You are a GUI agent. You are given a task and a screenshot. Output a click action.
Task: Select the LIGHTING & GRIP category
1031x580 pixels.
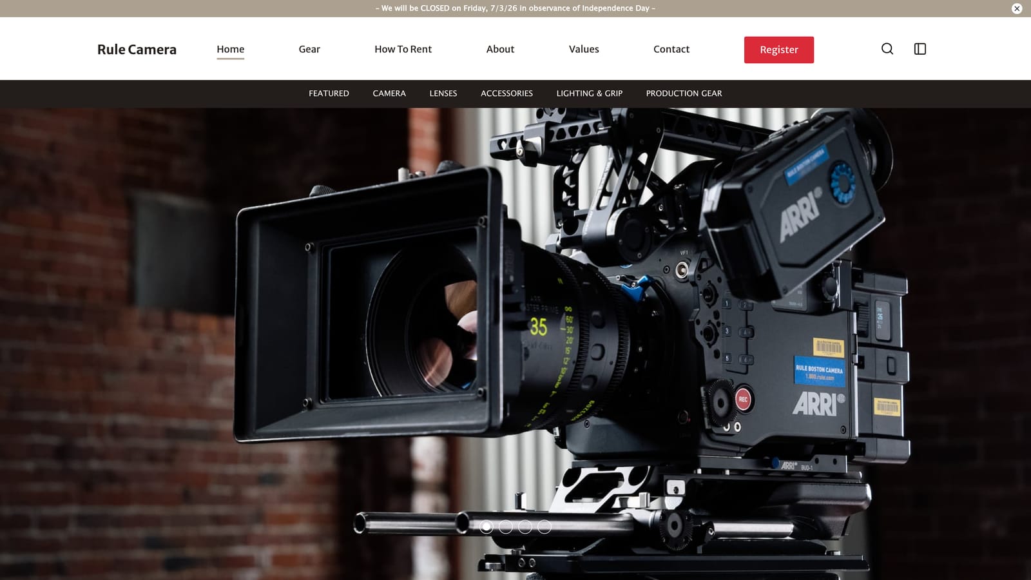(x=590, y=93)
